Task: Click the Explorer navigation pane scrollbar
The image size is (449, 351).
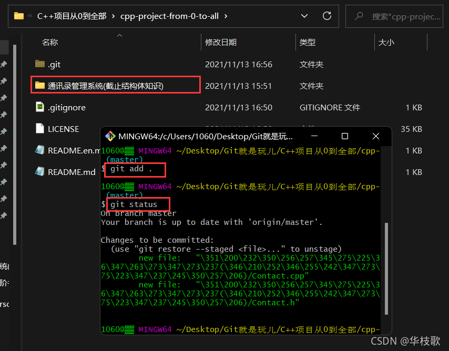Action: coord(15,144)
